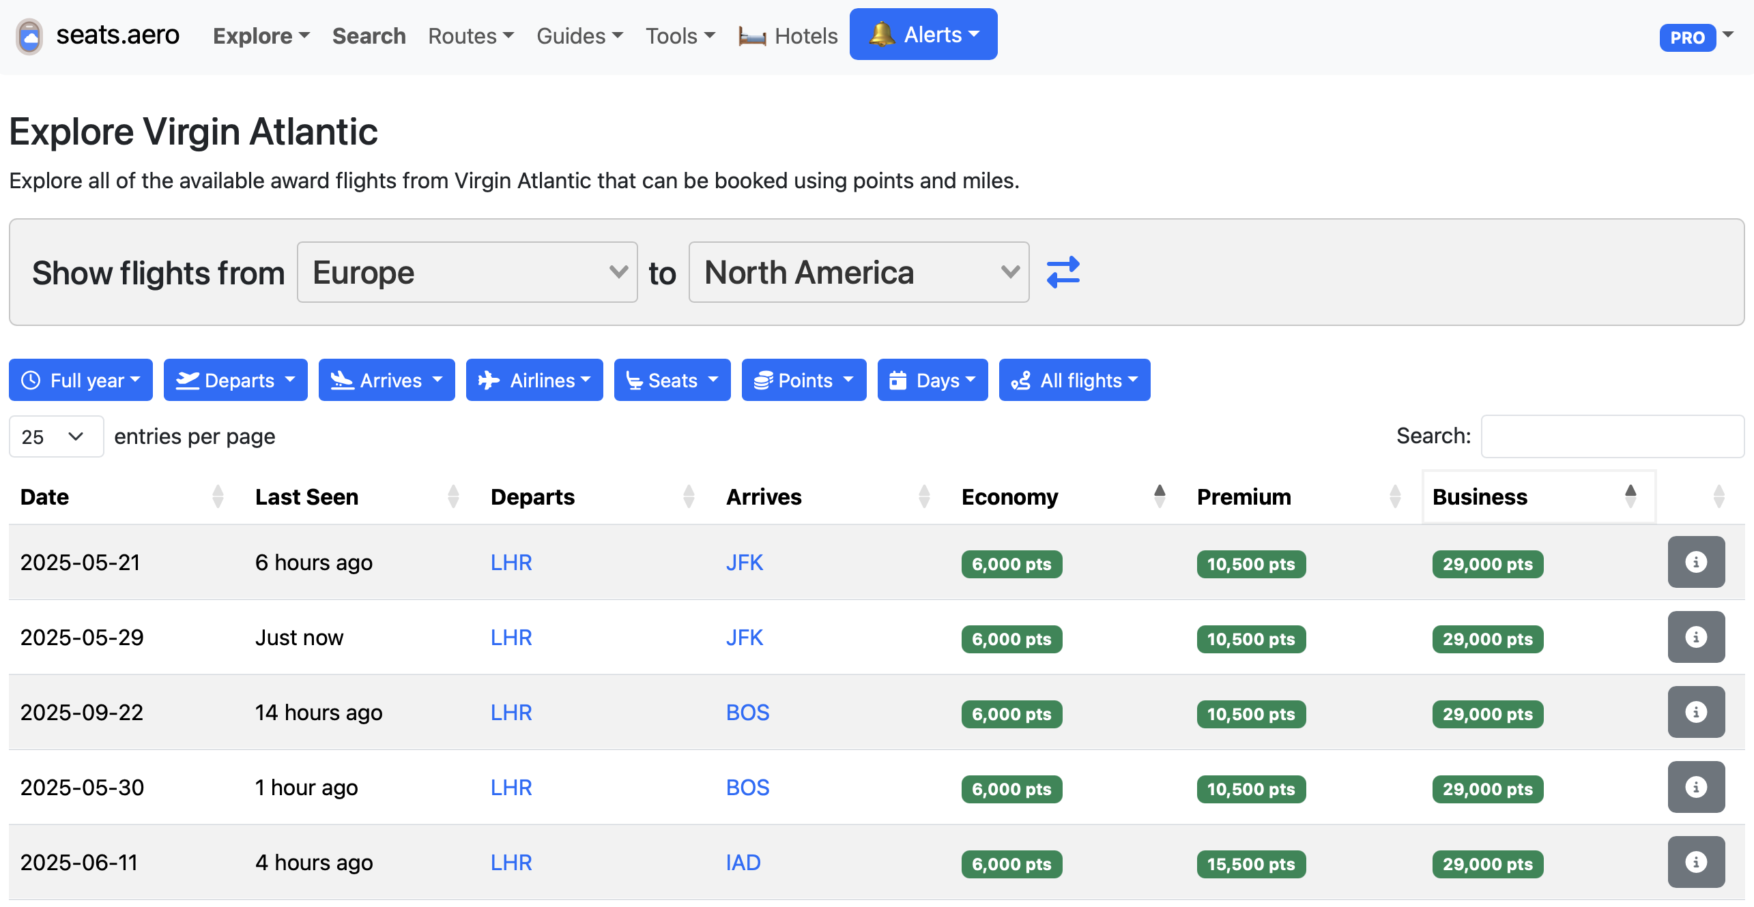Open info for the 2025-05-21 flight
Screen dimensions: 1754x907
[1696, 562]
